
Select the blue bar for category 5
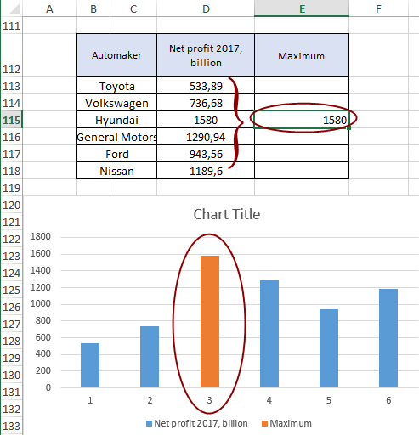click(x=329, y=348)
